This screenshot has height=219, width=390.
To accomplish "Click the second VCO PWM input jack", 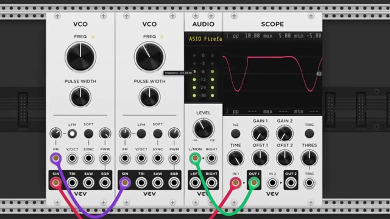I will pyautogui.click(x=174, y=158).
